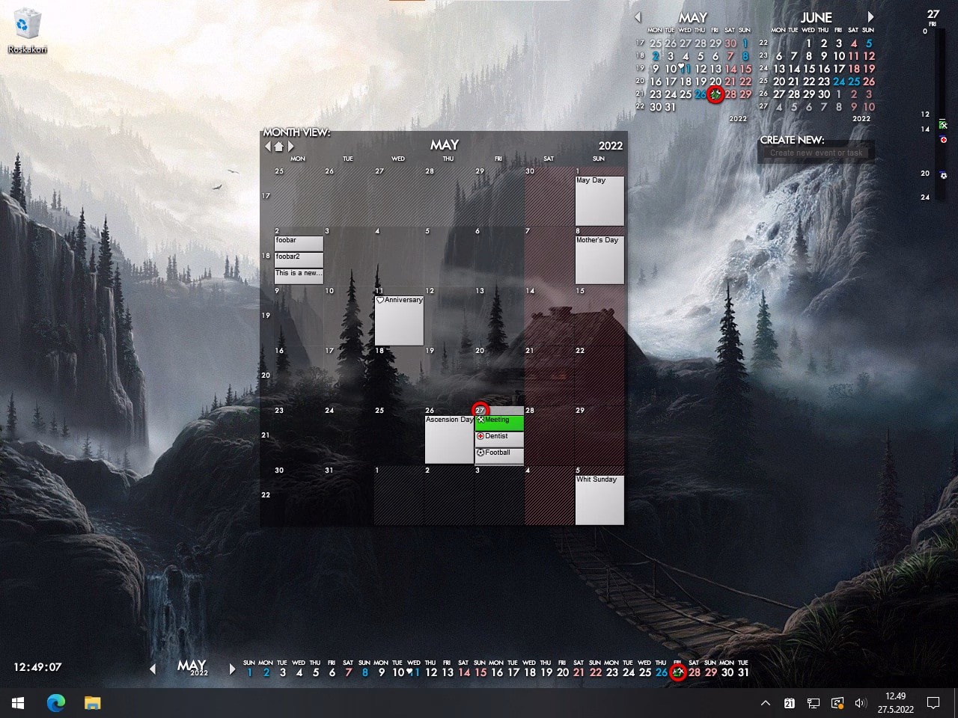Click previous arrow on bottom date strip

click(153, 669)
